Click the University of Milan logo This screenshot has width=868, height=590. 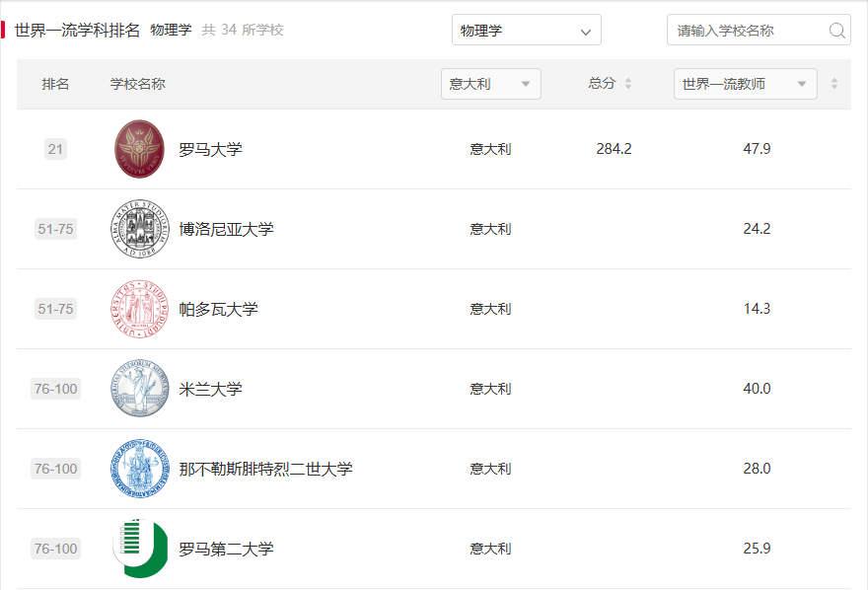pos(140,389)
